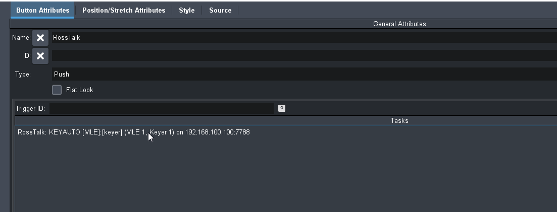This screenshot has height=212, width=557.
Task: Click the General Attributes section header
Action: pos(399,24)
